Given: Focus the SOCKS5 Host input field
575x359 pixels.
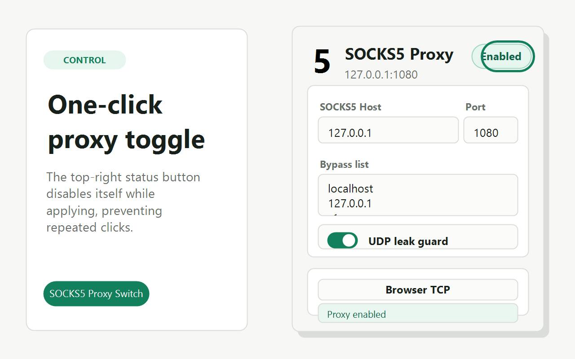Looking at the screenshot, I should (388, 130).
